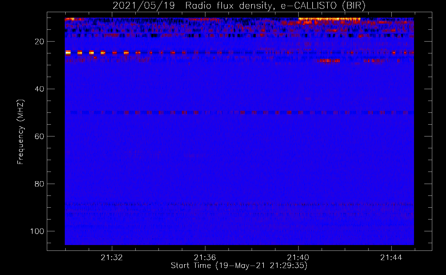
Task: Click the bright yellow burst at top after 21:40
Action: (x=329, y=19)
